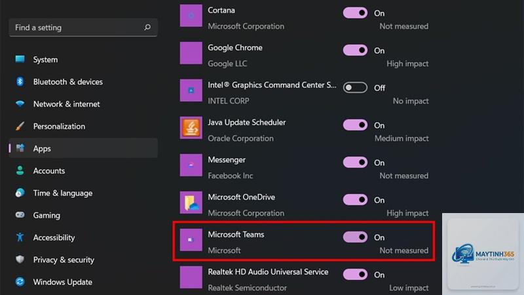The image size is (524, 295).
Task: Disable Messenger startup toggle
Action: pos(355,162)
